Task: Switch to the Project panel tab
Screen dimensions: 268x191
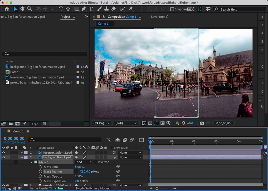Action: [x=65, y=17]
